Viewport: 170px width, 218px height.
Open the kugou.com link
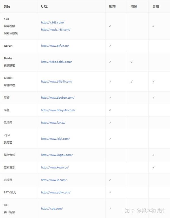point(57,155)
